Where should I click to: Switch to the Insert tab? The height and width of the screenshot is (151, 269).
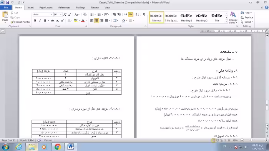(30, 8)
